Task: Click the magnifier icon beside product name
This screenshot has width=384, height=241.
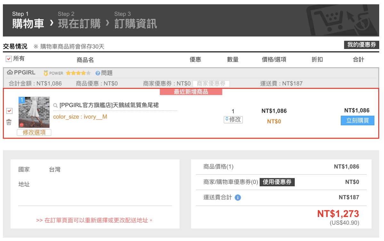Action: 55,105
